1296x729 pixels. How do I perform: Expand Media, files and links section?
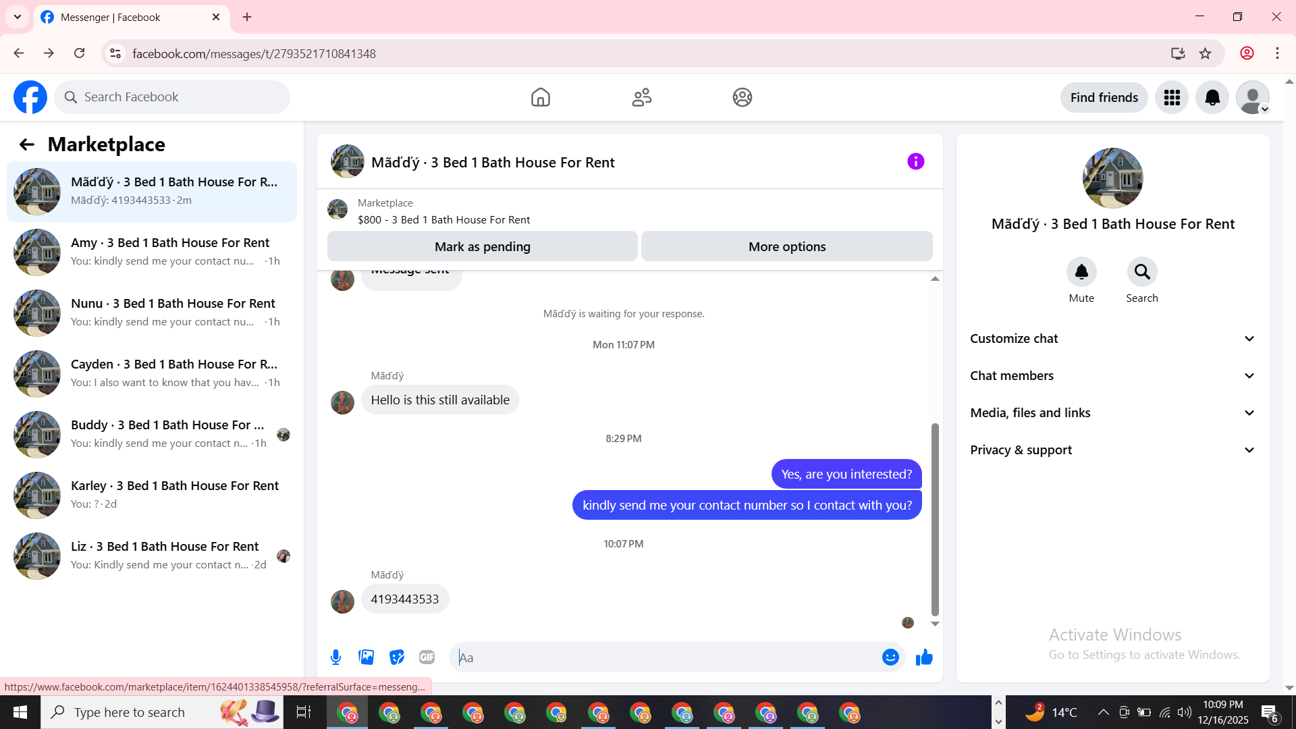(1113, 413)
